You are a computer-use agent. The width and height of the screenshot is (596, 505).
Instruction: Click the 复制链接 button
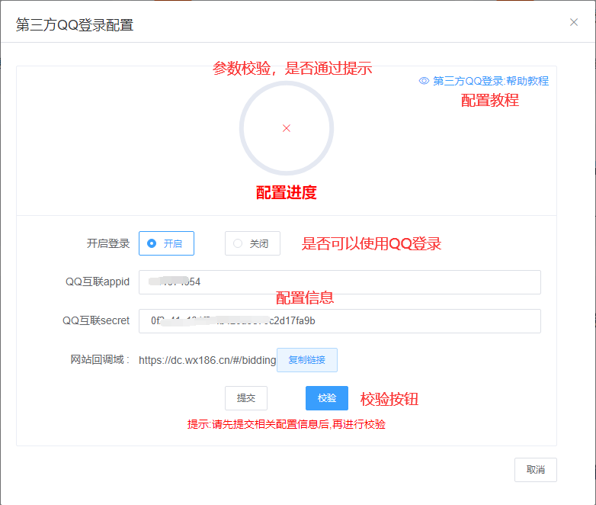click(306, 359)
